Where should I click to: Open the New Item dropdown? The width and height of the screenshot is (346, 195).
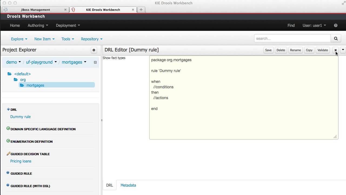click(x=44, y=39)
